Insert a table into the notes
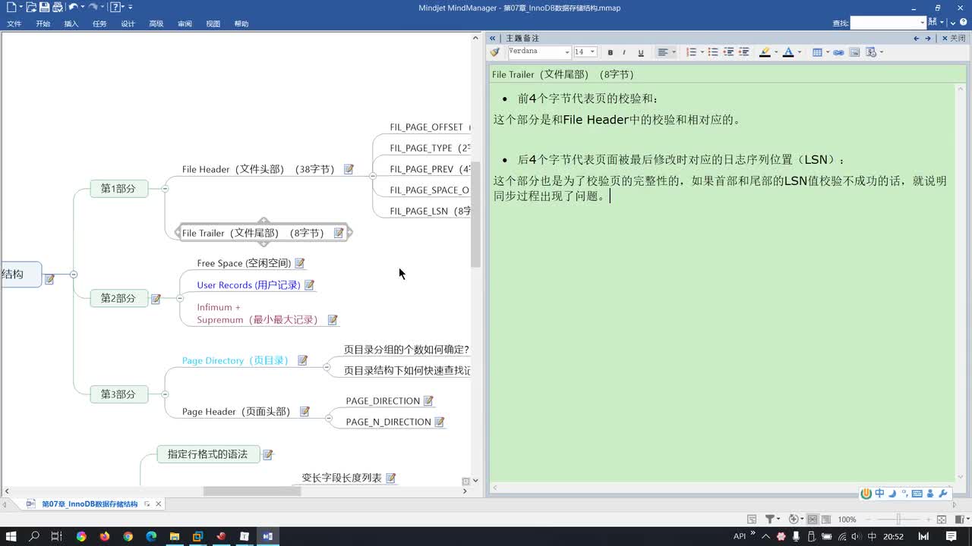This screenshot has height=546, width=972. click(817, 52)
